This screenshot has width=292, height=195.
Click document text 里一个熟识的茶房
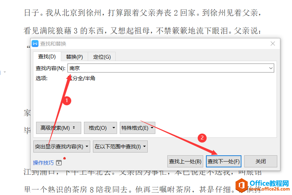click(55, 189)
